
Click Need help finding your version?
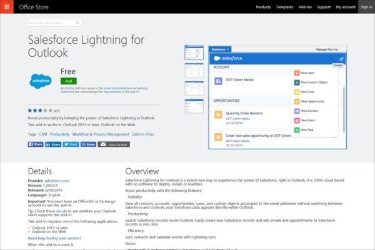click(x=54, y=238)
